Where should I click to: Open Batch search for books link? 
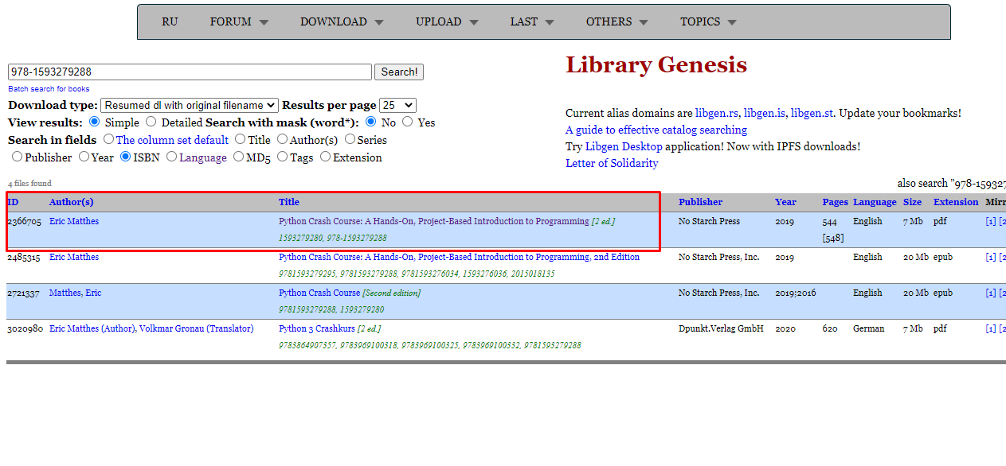49,89
